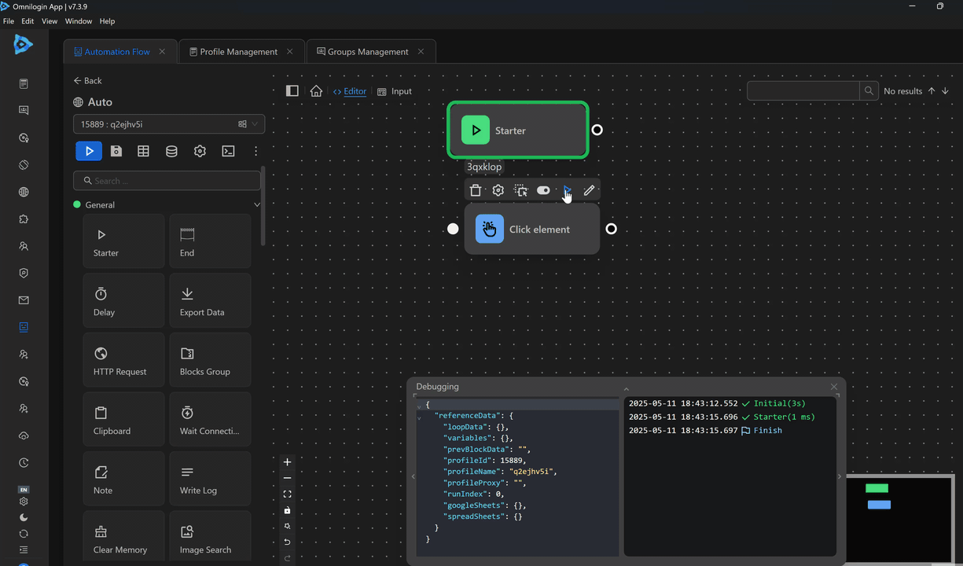Click the Editor link in the canvas header
Viewport: 963px width, 566px height.
tap(355, 91)
